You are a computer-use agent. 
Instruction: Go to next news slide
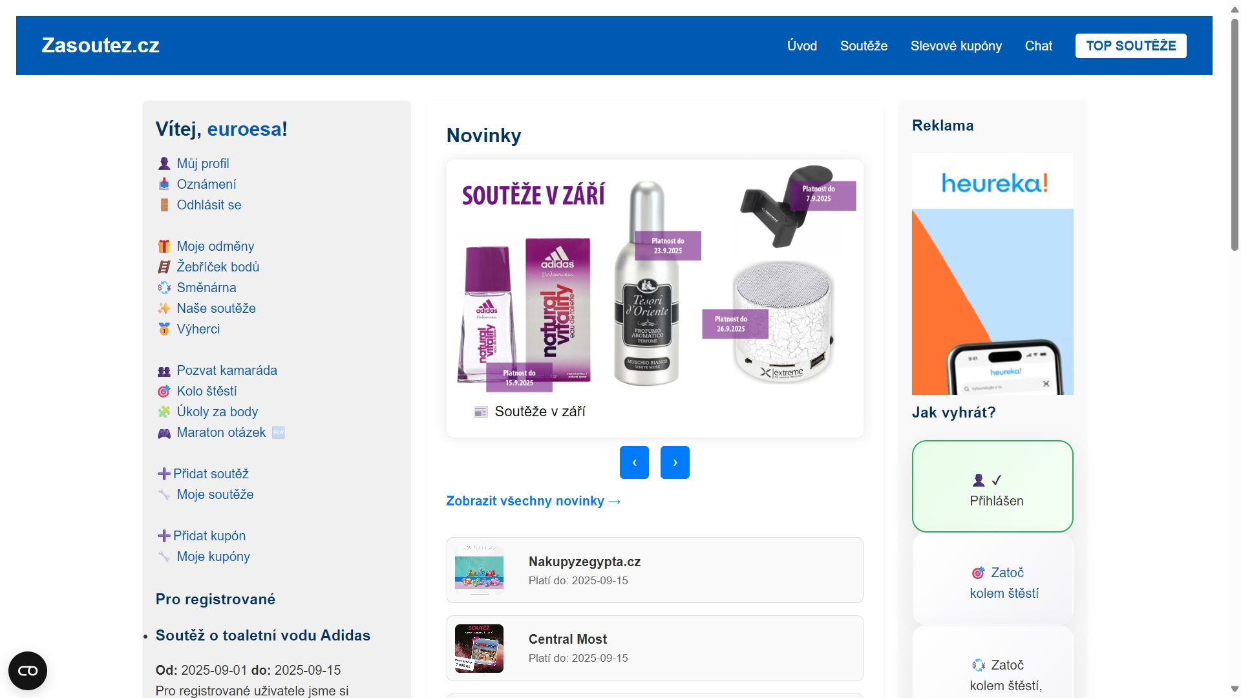tap(675, 463)
